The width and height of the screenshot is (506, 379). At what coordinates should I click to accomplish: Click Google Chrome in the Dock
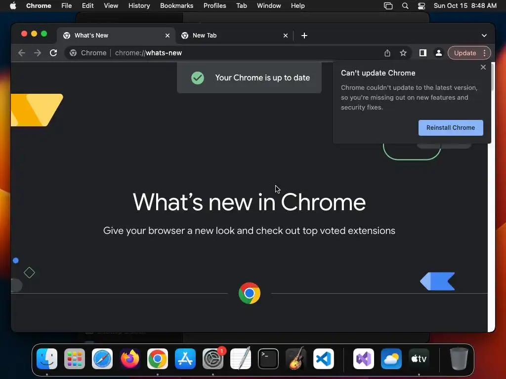pyautogui.click(x=158, y=359)
